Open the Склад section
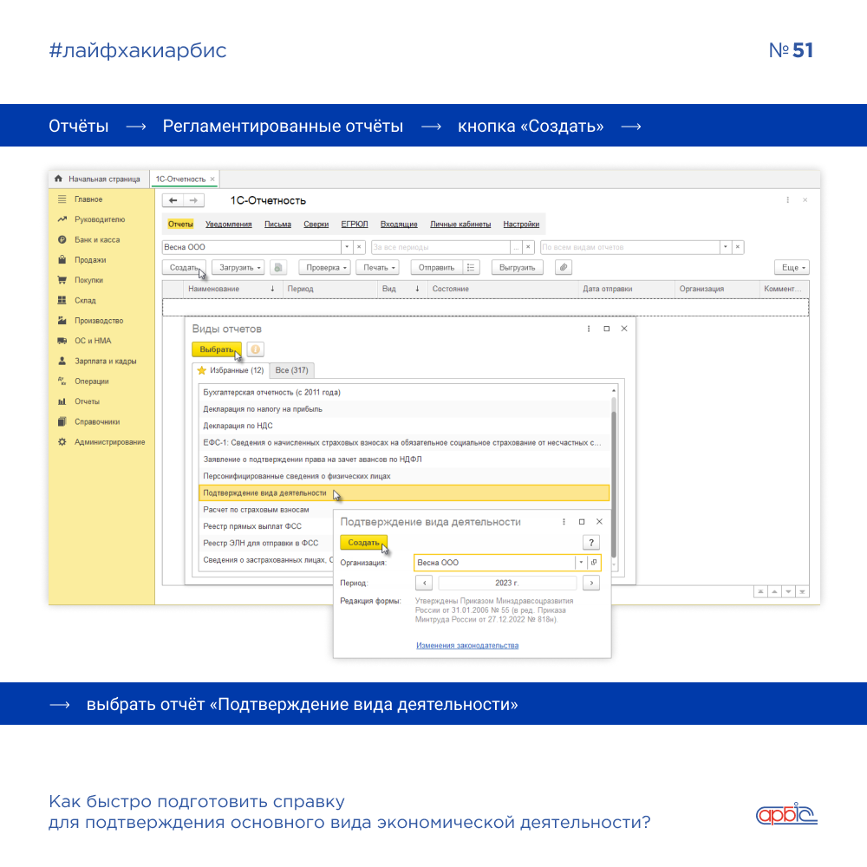867x867 pixels. click(x=85, y=300)
